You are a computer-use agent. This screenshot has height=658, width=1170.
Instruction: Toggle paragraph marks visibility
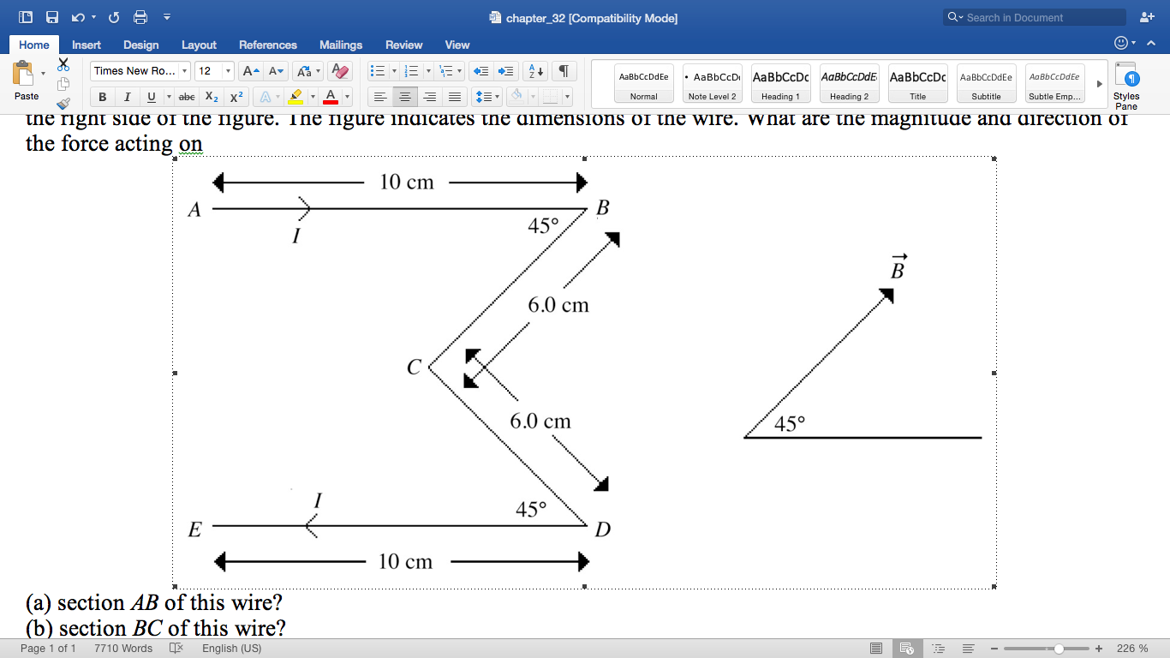pyautogui.click(x=562, y=71)
